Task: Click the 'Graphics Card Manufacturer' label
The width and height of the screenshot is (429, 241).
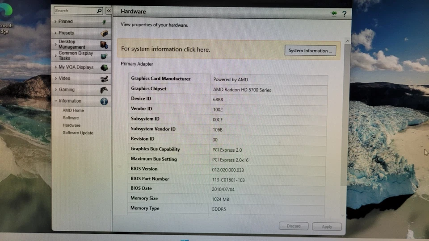Action: (160, 79)
